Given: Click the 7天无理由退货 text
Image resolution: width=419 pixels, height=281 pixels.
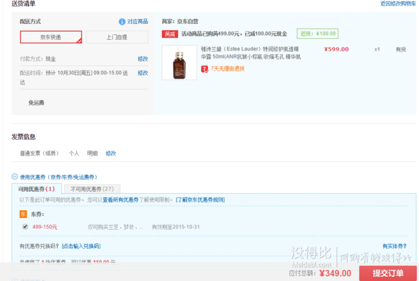Looking at the screenshot, I should (227, 69).
